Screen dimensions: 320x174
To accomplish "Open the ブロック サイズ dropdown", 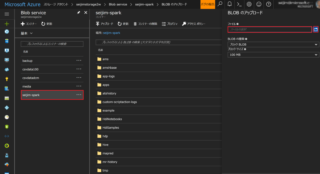I will tap(273, 55).
